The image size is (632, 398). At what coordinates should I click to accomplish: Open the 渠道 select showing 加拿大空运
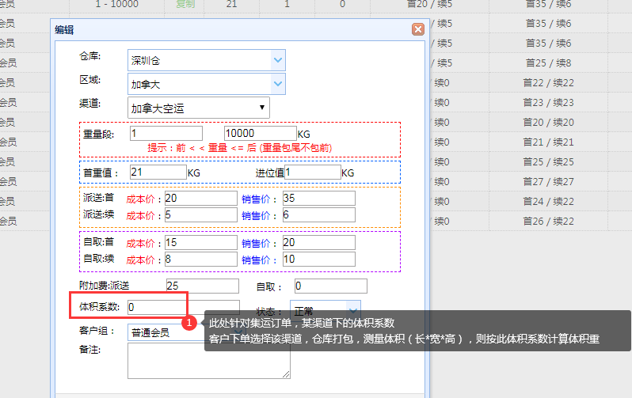[199, 108]
